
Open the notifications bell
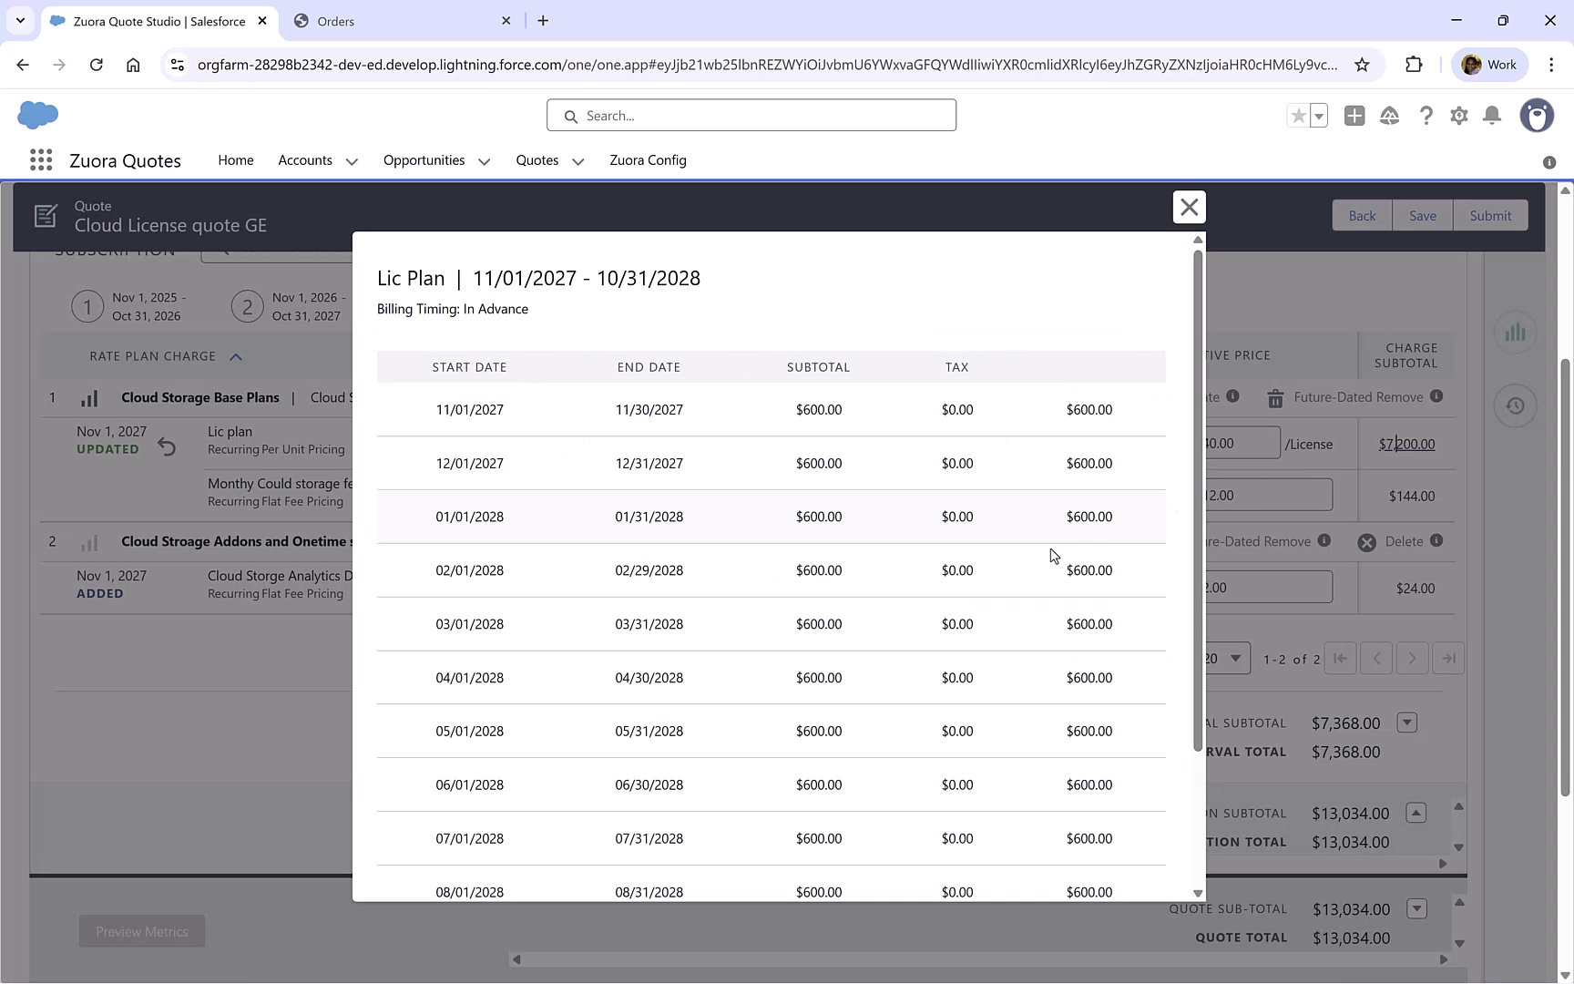[1492, 116]
